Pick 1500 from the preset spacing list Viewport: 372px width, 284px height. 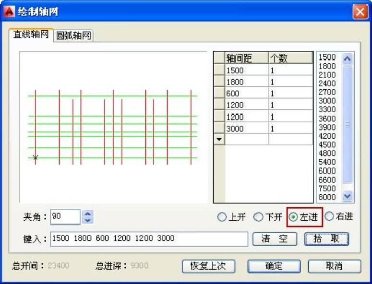click(x=327, y=57)
